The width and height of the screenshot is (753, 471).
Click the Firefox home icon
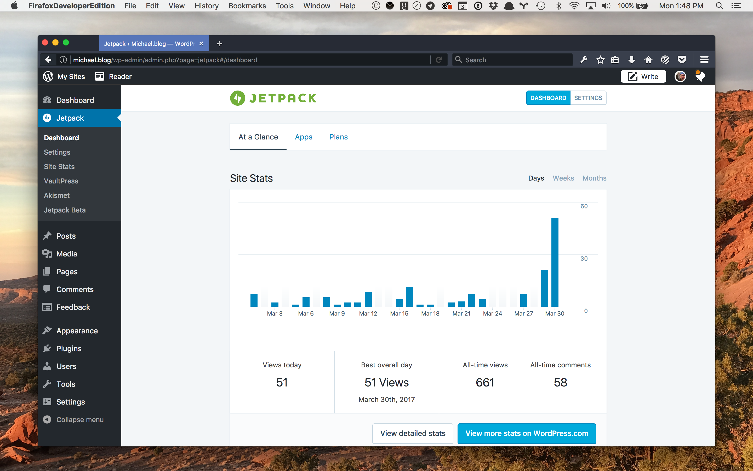(648, 59)
